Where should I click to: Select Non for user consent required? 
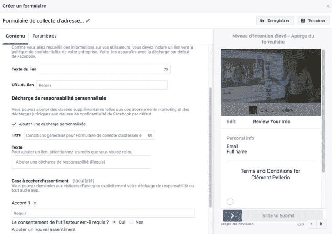click(x=131, y=222)
